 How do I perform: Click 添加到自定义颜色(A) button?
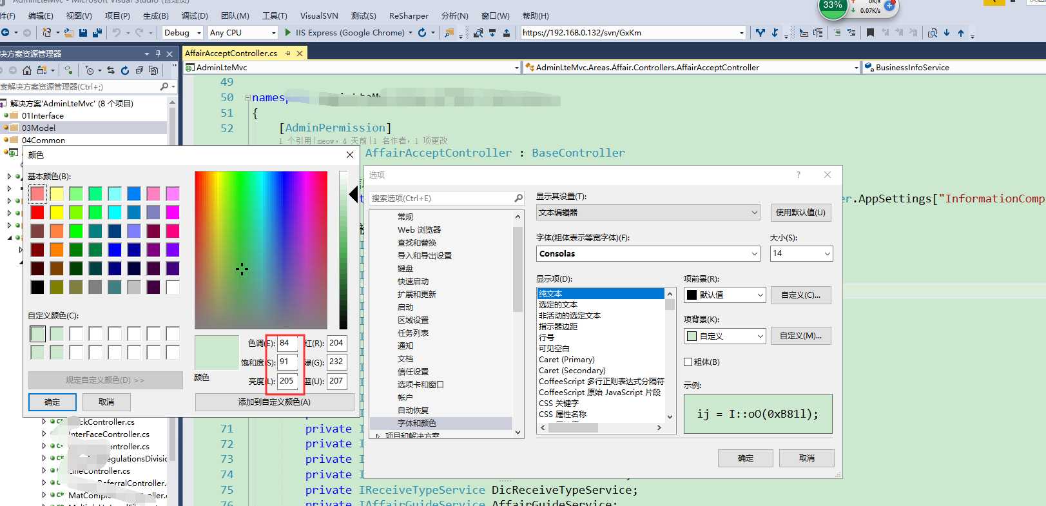tap(275, 402)
